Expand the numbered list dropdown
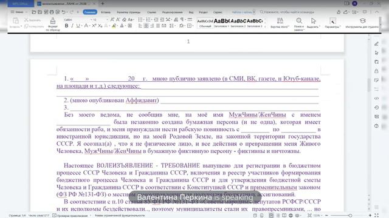 (152, 19)
